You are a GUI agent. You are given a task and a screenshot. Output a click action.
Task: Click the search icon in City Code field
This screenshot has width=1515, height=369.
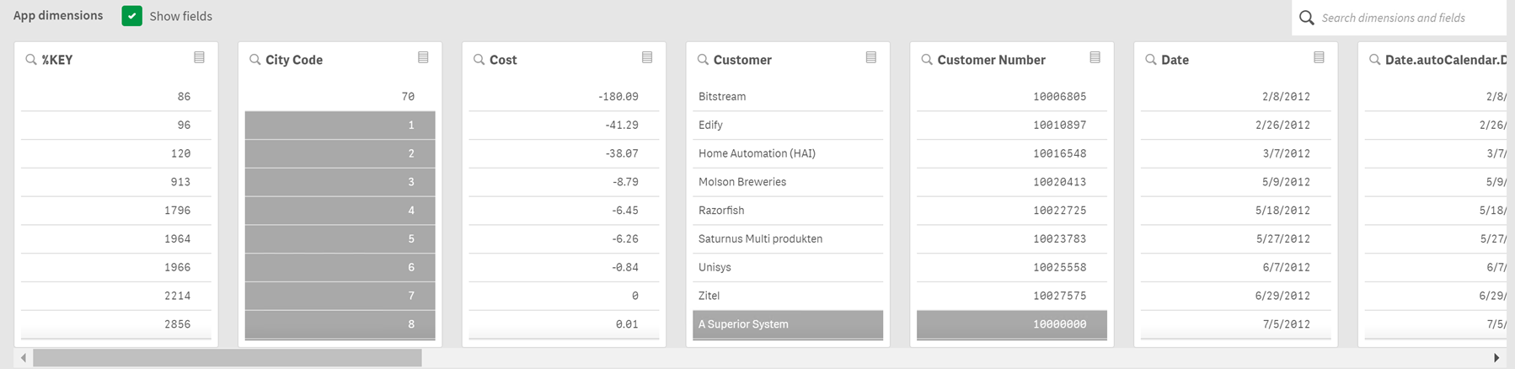pyautogui.click(x=254, y=60)
